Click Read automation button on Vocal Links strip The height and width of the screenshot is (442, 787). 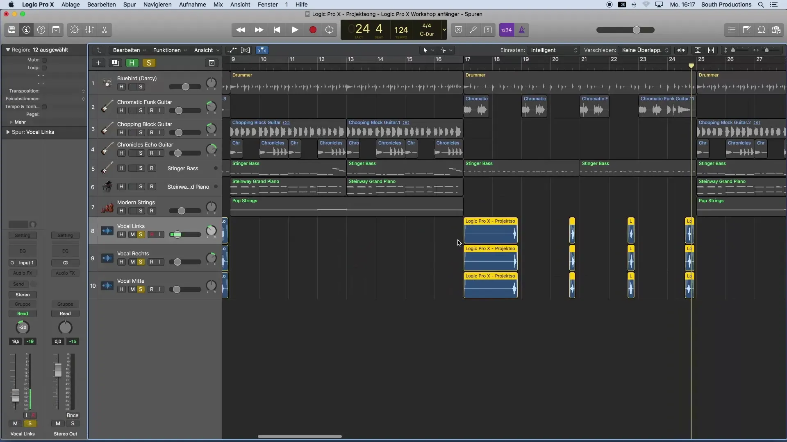click(x=23, y=314)
